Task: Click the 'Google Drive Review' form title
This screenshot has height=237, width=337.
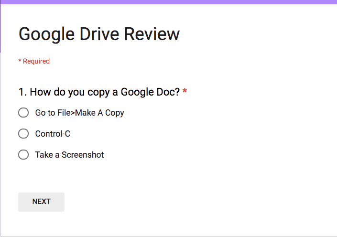Action: pyautogui.click(x=99, y=34)
